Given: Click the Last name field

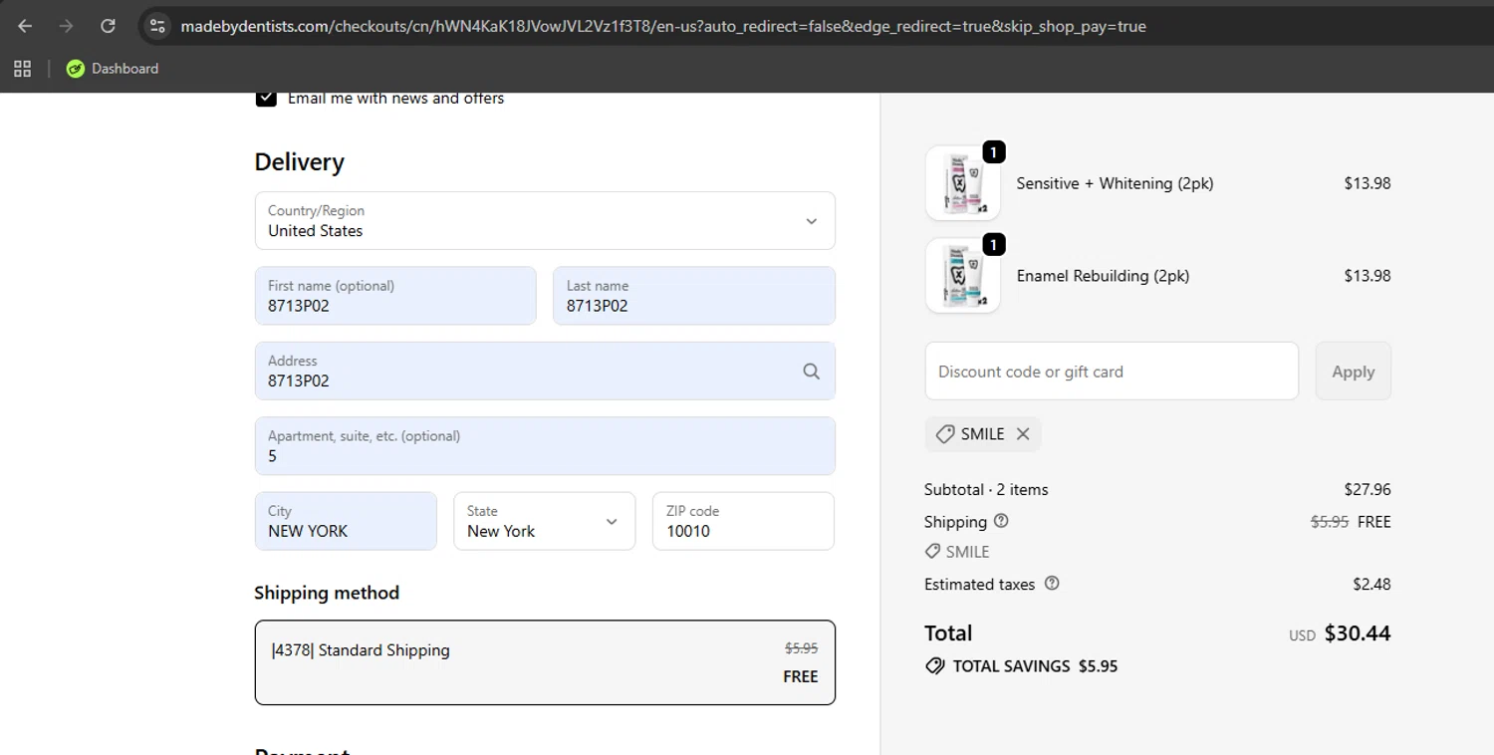Looking at the screenshot, I should 693,296.
